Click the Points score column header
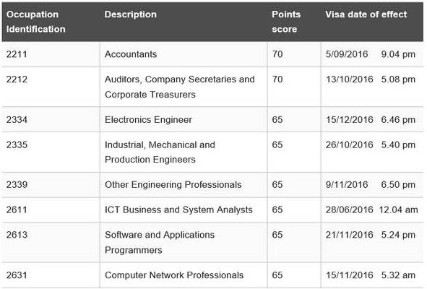Viewport: 427px width, 289px height. (x=286, y=22)
